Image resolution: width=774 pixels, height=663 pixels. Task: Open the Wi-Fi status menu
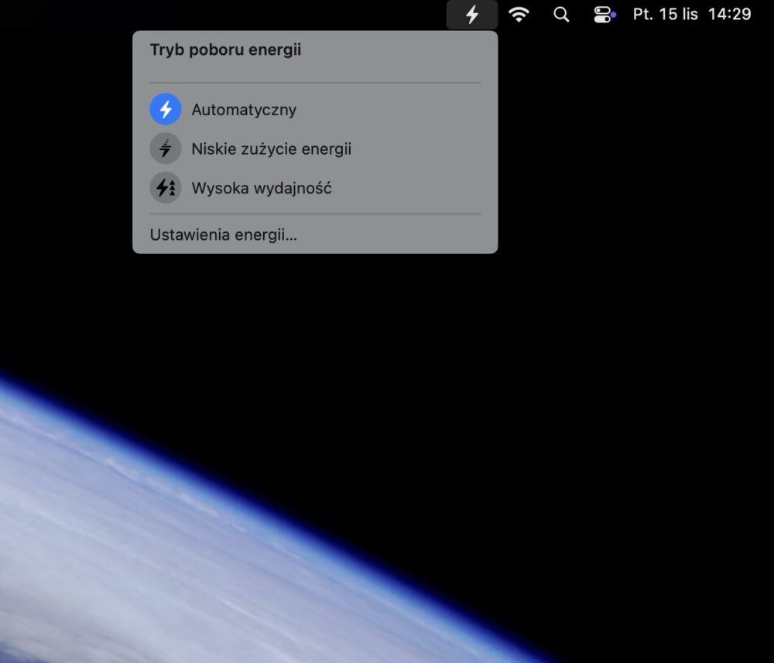point(519,14)
